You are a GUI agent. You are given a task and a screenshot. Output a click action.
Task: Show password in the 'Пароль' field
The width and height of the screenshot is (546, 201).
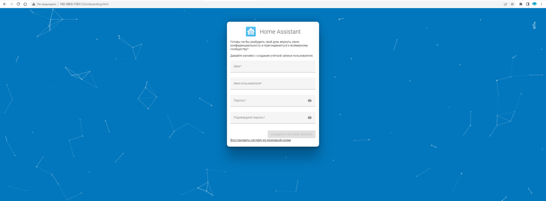pyautogui.click(x=310, y=101)
